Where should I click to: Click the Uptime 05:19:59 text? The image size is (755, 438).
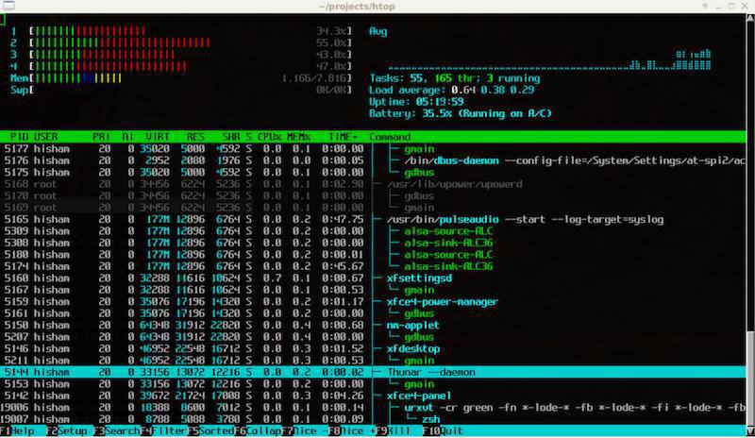pyautogui.click(x=416, y=102)
